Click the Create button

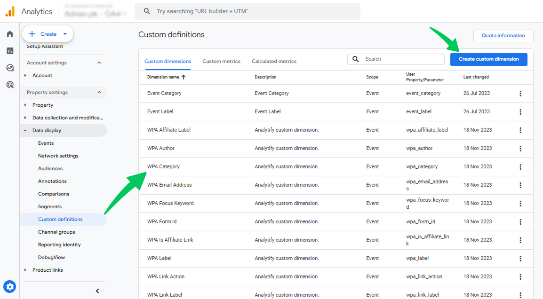point(48,34)
